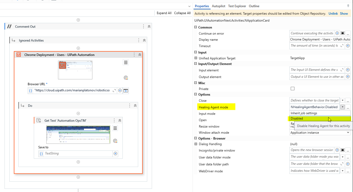This screenshot has width=353, height=192.
Task: Click the Browser URL input field
Action: tap(72, 91)
